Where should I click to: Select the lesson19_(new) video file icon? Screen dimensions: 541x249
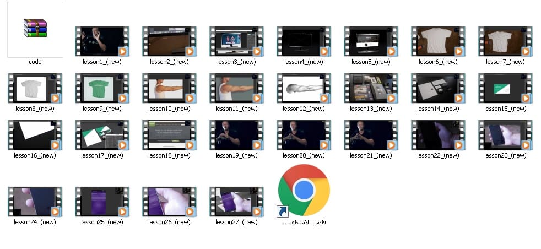237,135
